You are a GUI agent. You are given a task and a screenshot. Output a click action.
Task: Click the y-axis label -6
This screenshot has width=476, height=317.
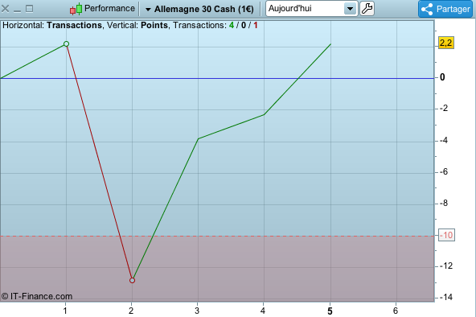[444, 172]
